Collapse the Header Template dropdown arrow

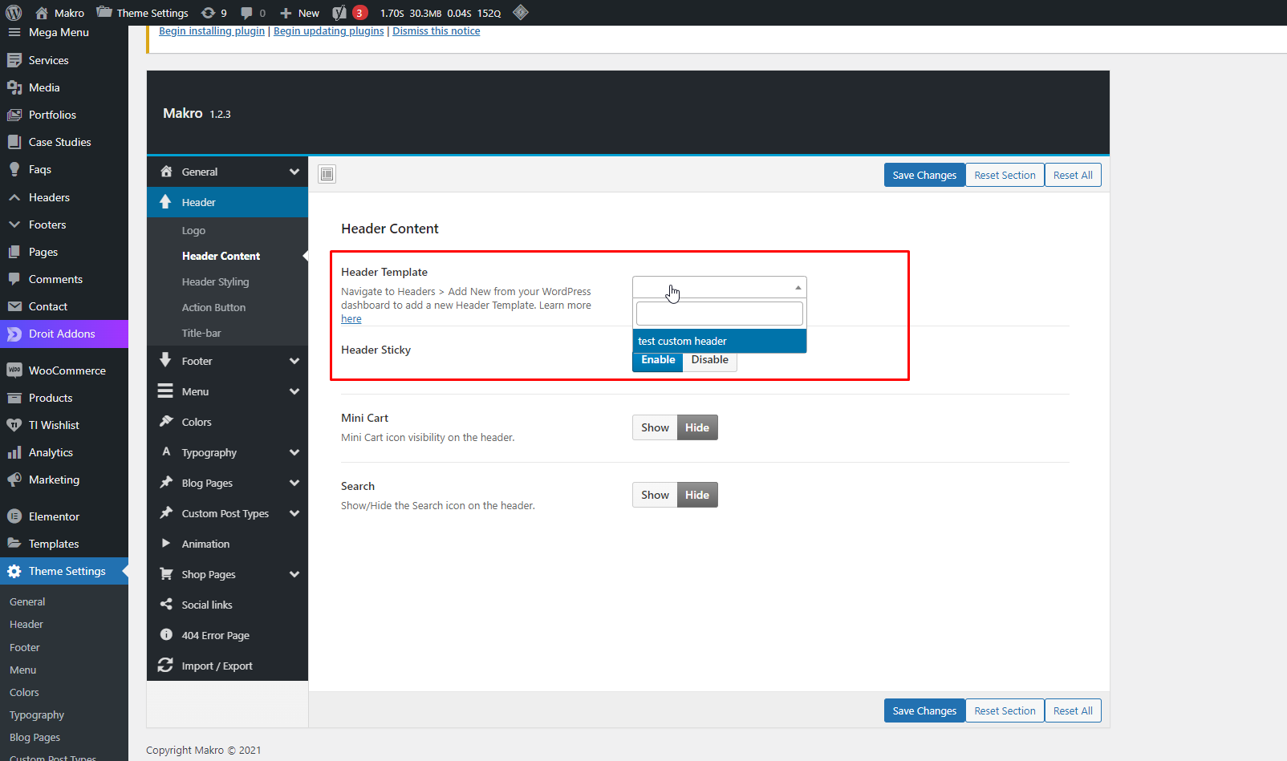[798, 287]
